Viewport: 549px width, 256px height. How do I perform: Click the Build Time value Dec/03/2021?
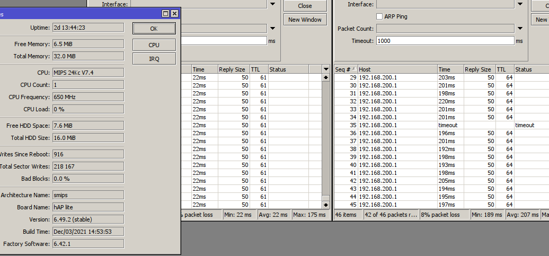[x=88, y=232]
